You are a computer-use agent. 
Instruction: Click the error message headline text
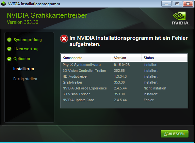(x=129, y=41)
